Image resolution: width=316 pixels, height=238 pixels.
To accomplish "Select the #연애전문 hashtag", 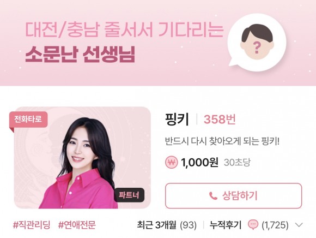I will click(x=77, y=225).
